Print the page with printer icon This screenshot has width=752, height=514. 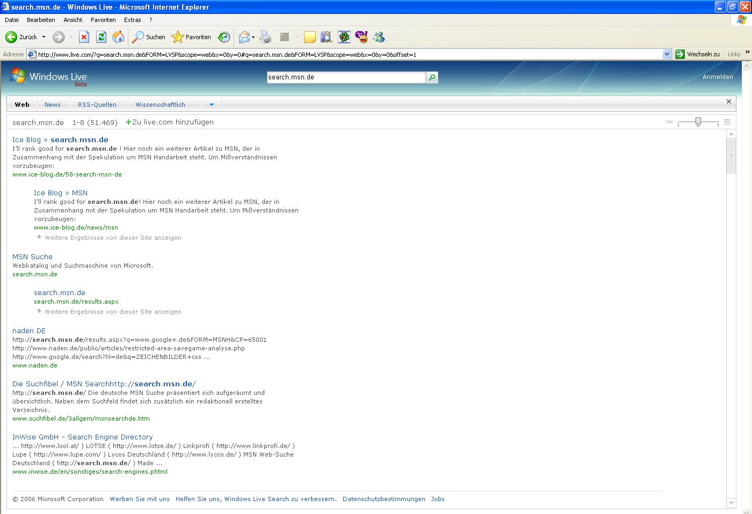pos(265,37)
